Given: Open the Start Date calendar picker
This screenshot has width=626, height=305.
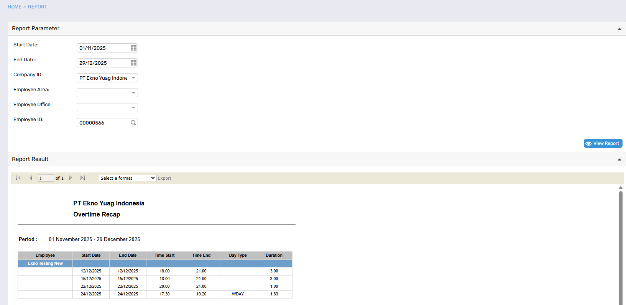Looking at the screenshot, I should tap(133, 48).
